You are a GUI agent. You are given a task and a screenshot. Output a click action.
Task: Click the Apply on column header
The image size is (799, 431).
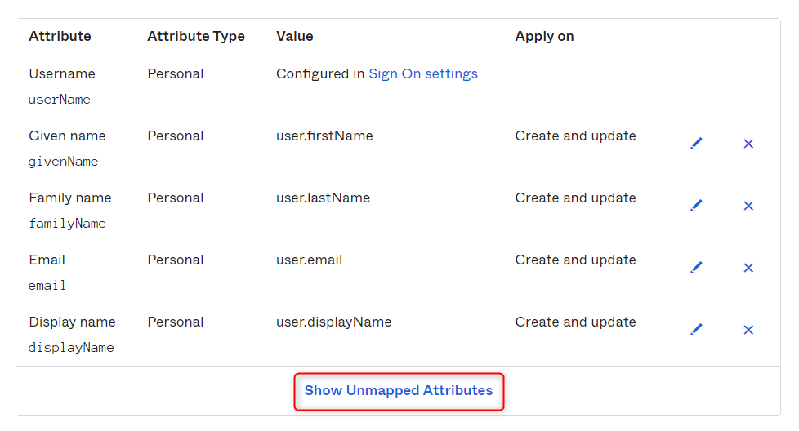(544, 36)
